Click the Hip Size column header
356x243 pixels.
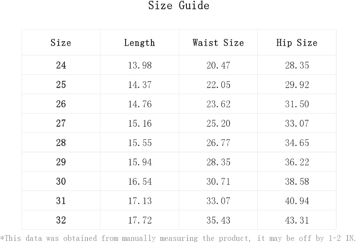click(x=297, y=43)
